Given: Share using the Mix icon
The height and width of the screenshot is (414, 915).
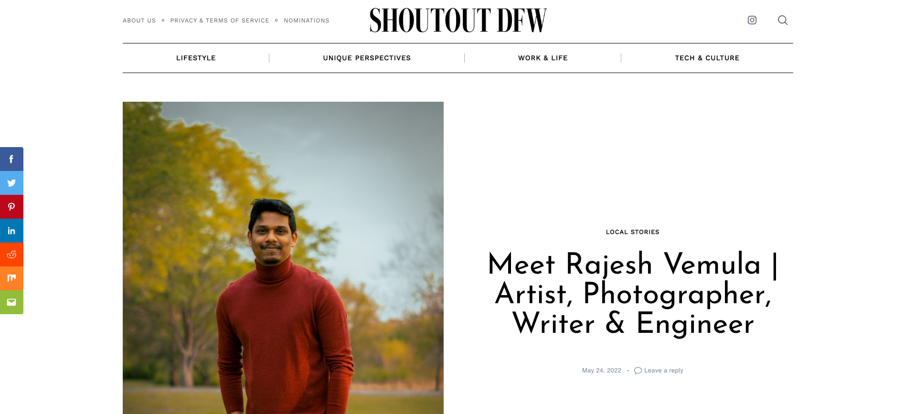Looking at the screenshot, I should click(x=11, y=278).
